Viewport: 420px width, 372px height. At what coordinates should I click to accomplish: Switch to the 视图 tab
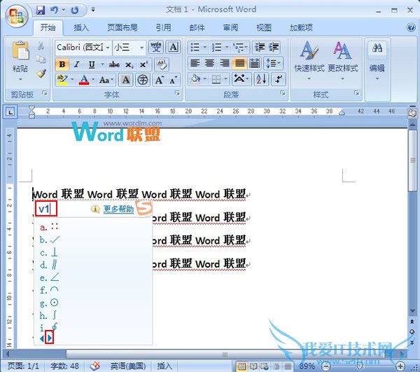[264, 27]
